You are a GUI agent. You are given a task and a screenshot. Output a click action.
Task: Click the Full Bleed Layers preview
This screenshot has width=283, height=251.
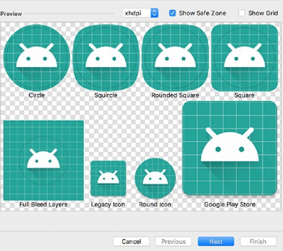[x=43, y=161]
